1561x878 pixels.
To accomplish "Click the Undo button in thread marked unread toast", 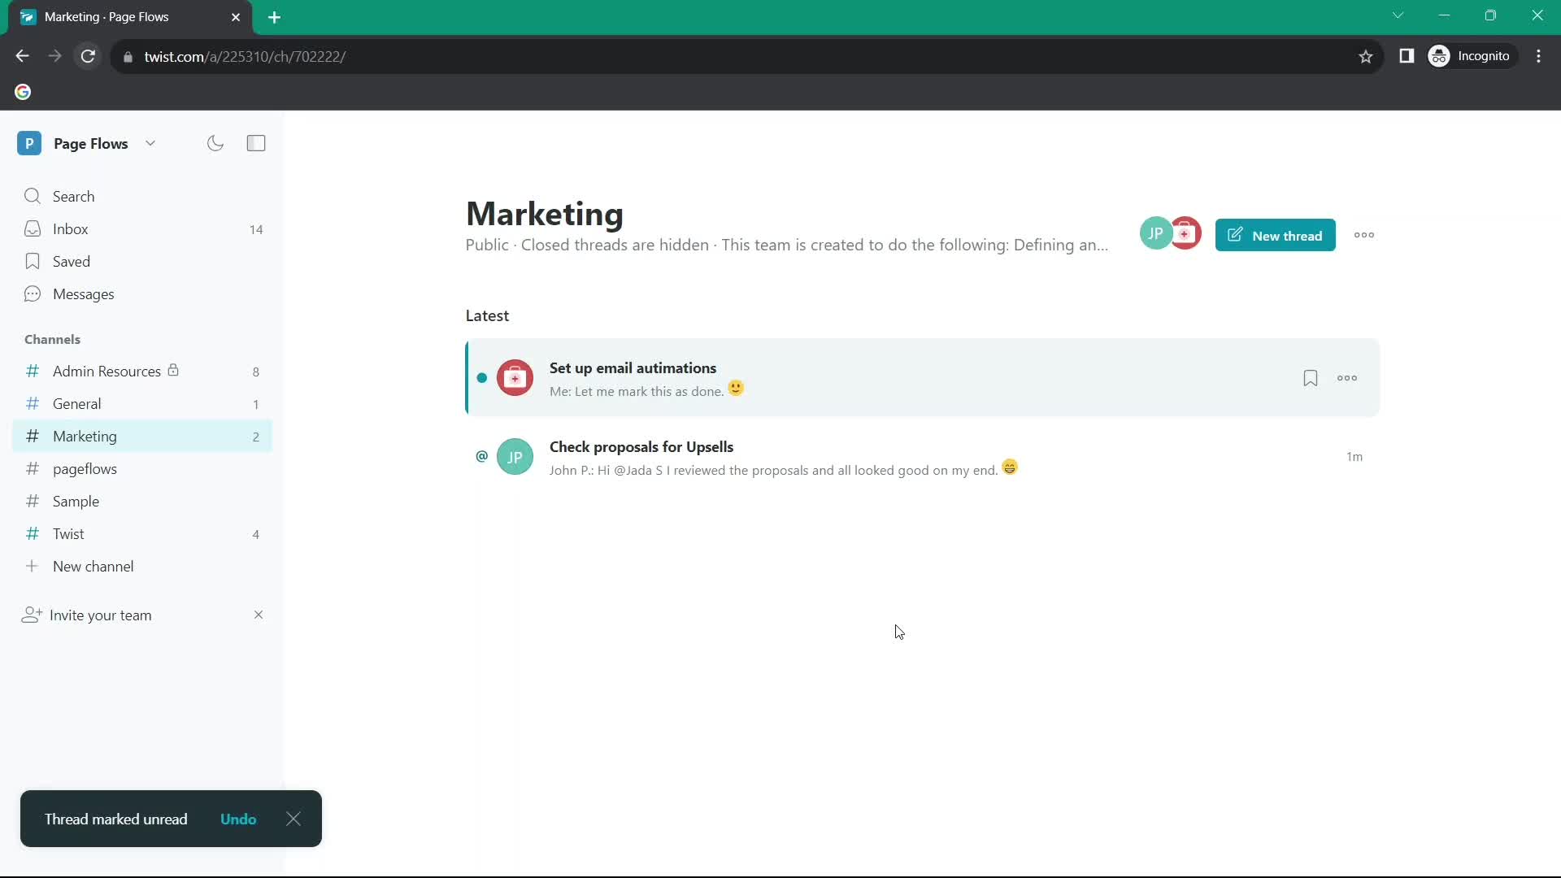I will 238,818.
